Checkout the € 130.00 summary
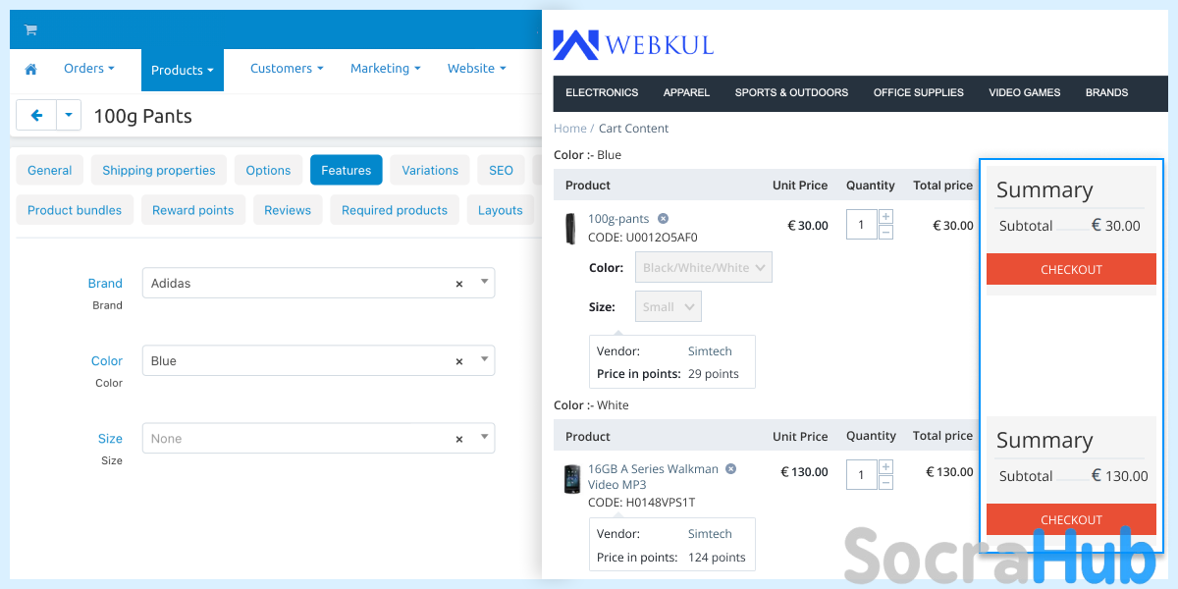 click(x=1071, y=519)
